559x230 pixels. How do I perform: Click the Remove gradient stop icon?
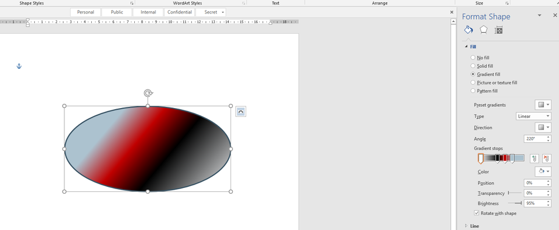(547, 159)
